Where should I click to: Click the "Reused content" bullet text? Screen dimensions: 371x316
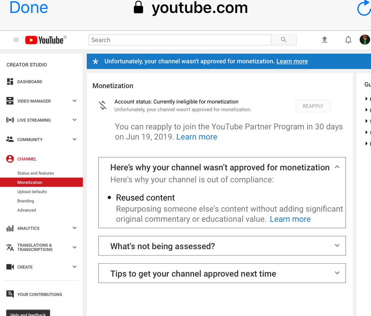pos(145,197)
